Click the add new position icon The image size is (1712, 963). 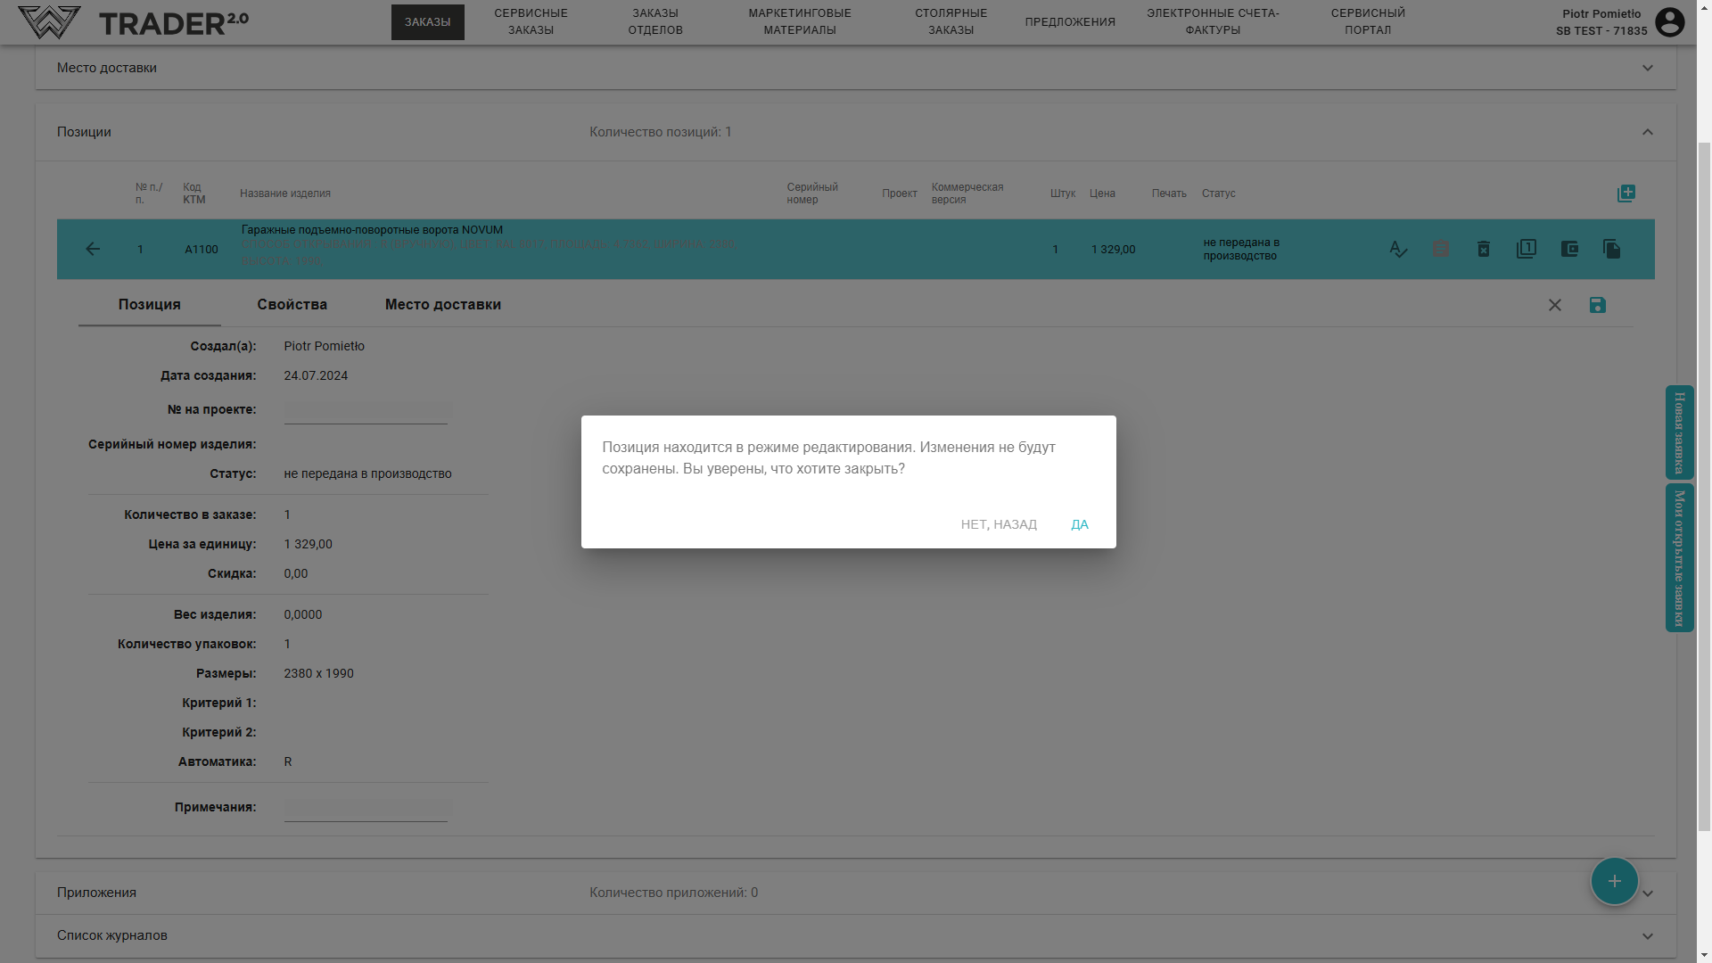(x=1626, y=193)
